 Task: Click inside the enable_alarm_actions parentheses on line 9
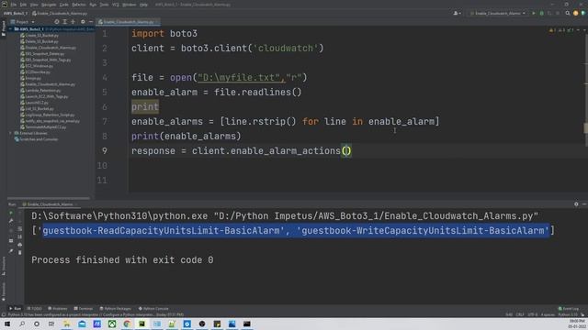[x=346, y=151]
